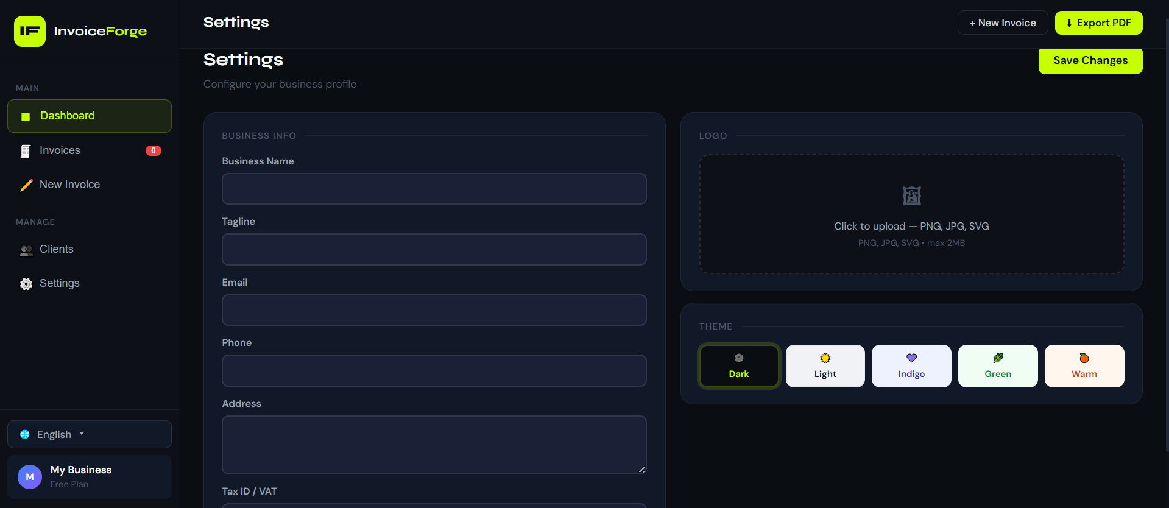This screenshot has height=508, width=1169.
Task: Open the Dashboard menu item
Action: click(x=90, y=116)
